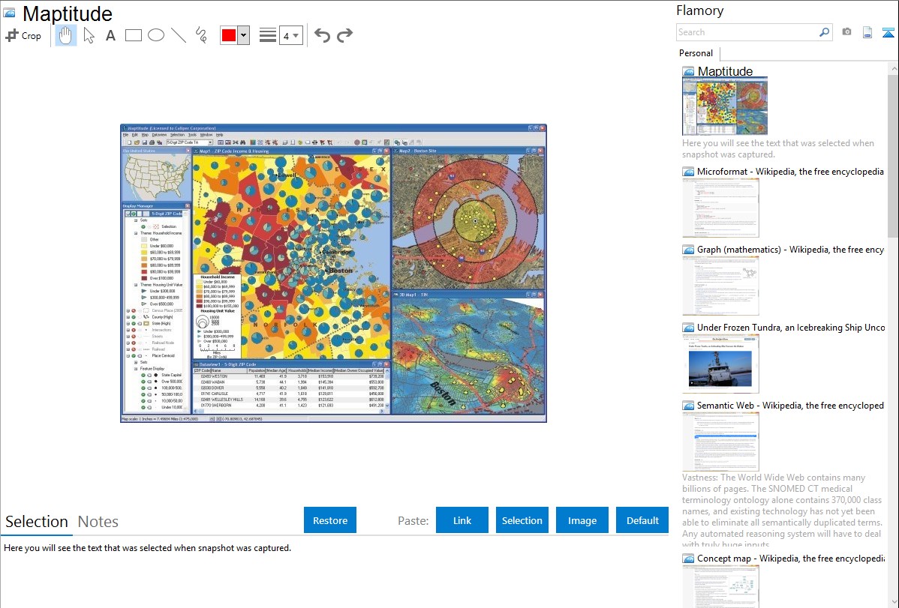The height and width of the screenshot is (608, 899).
Task: Open the color picker dropdown arrow
Action: (x=243, y=35)
